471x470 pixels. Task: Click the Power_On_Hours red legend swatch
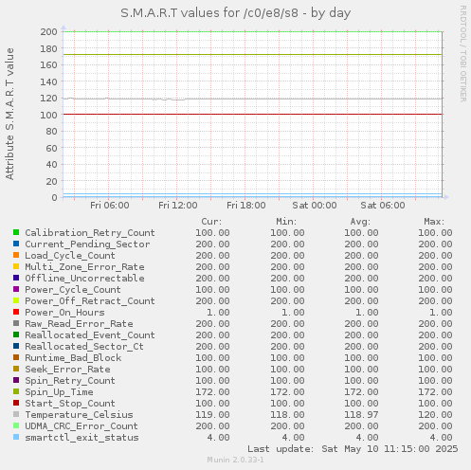click(x=16, y=312)
